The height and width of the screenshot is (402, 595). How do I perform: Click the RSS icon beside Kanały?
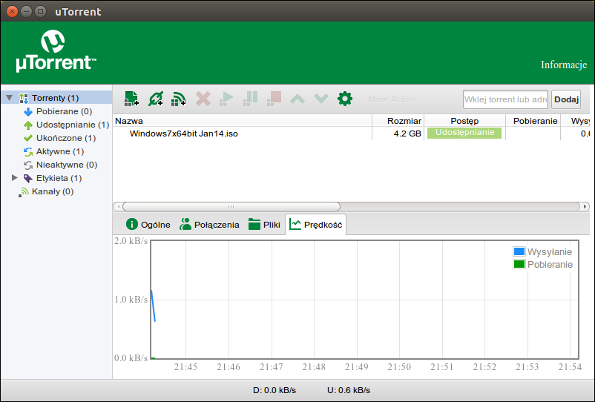click(24, 192)
